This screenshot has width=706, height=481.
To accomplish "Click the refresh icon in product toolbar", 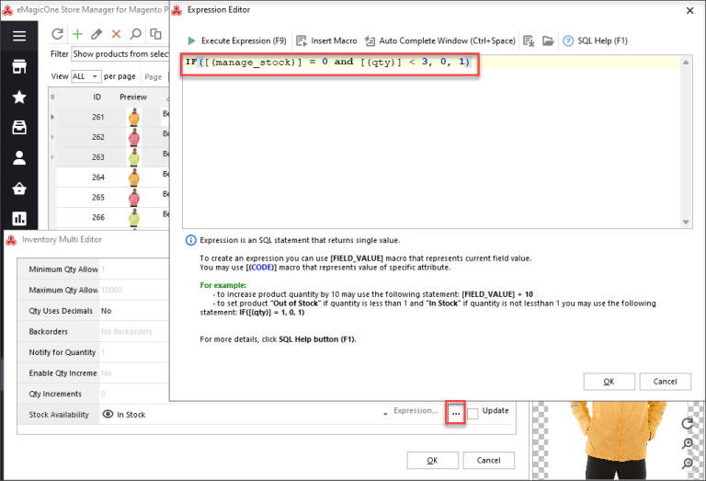I will pos(58,34).
